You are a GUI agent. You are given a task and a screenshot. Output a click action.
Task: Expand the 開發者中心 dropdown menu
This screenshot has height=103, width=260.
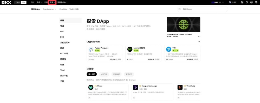pos(62,2)
